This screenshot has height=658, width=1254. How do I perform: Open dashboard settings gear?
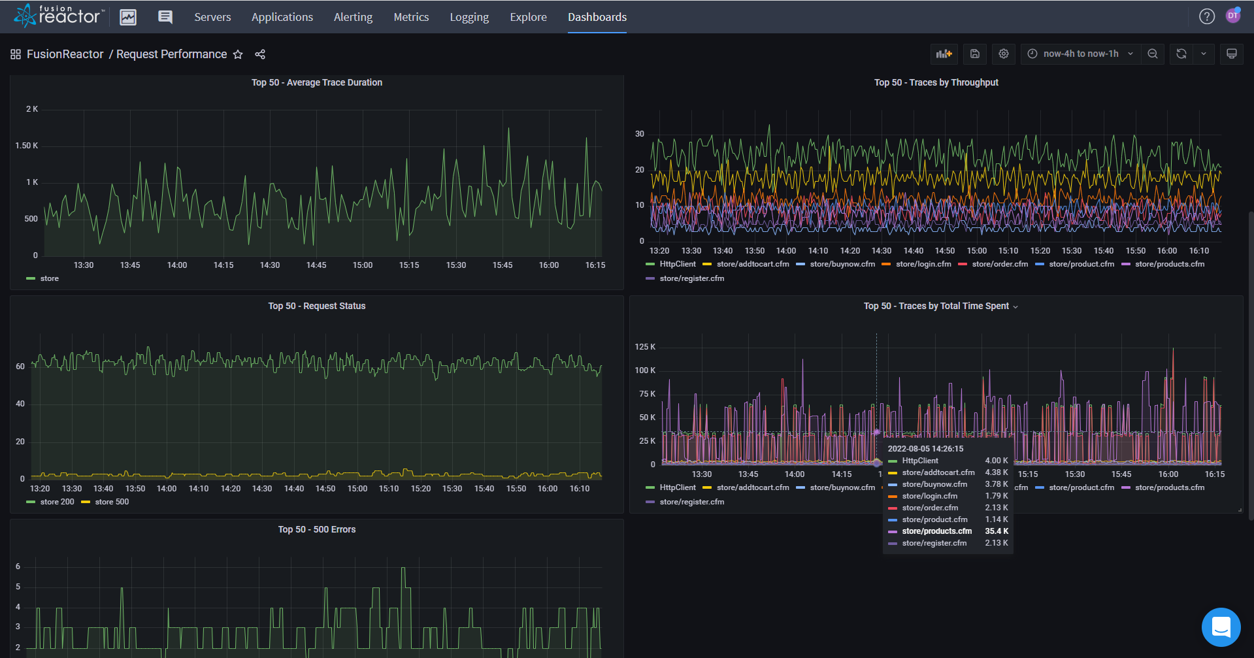(1004, 54)
